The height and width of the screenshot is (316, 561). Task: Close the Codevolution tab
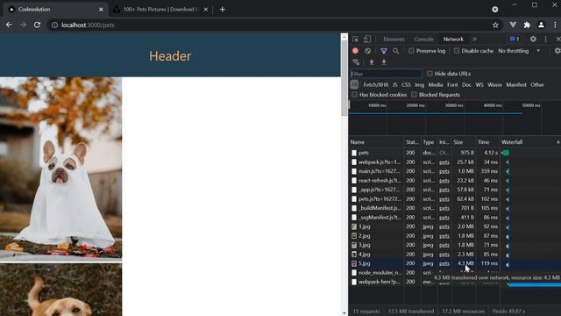(101, 10)
